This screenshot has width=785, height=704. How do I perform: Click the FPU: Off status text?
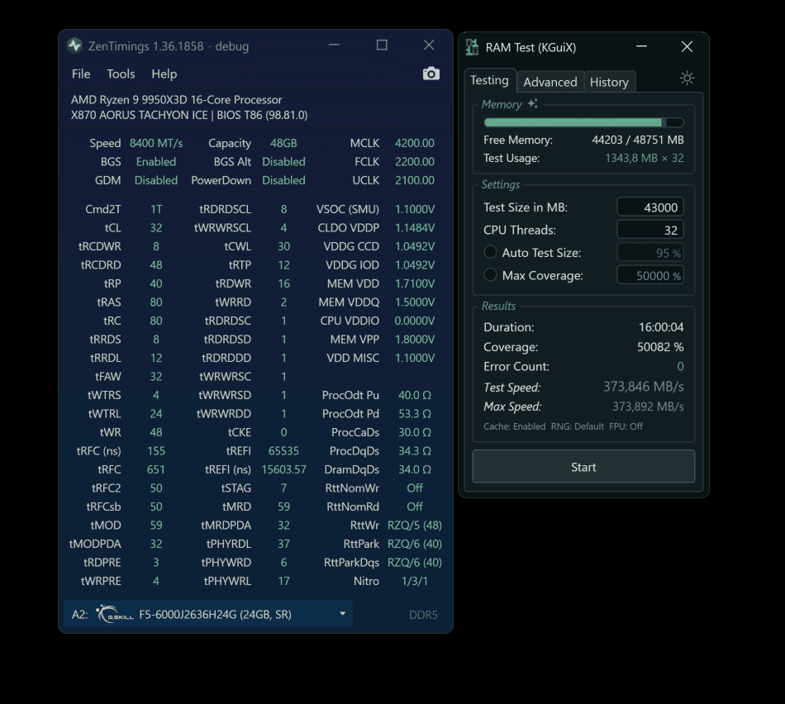pyautogui.click(x=626, y=426)
